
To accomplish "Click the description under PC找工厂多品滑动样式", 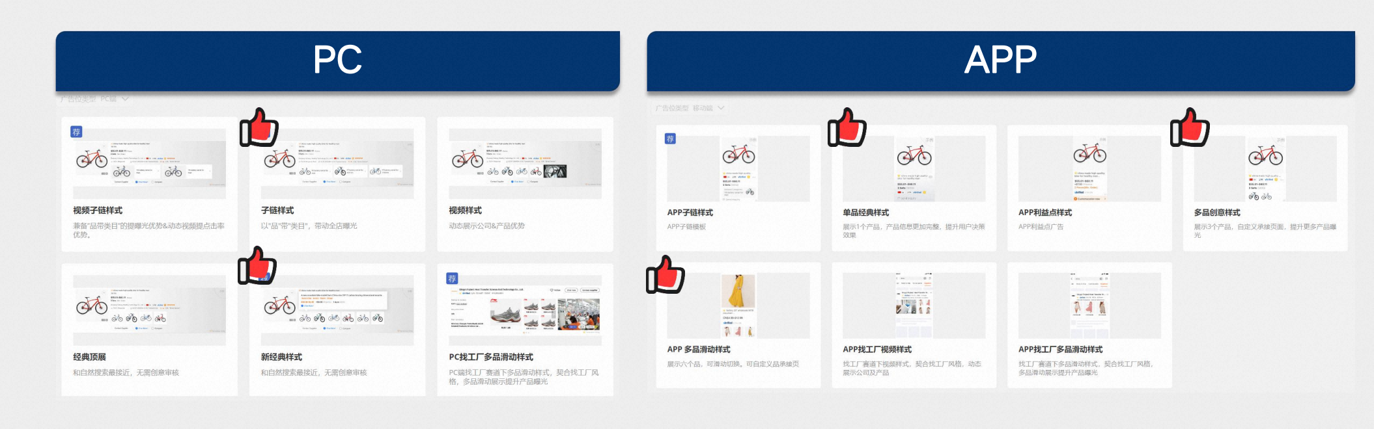I will 524,378.
